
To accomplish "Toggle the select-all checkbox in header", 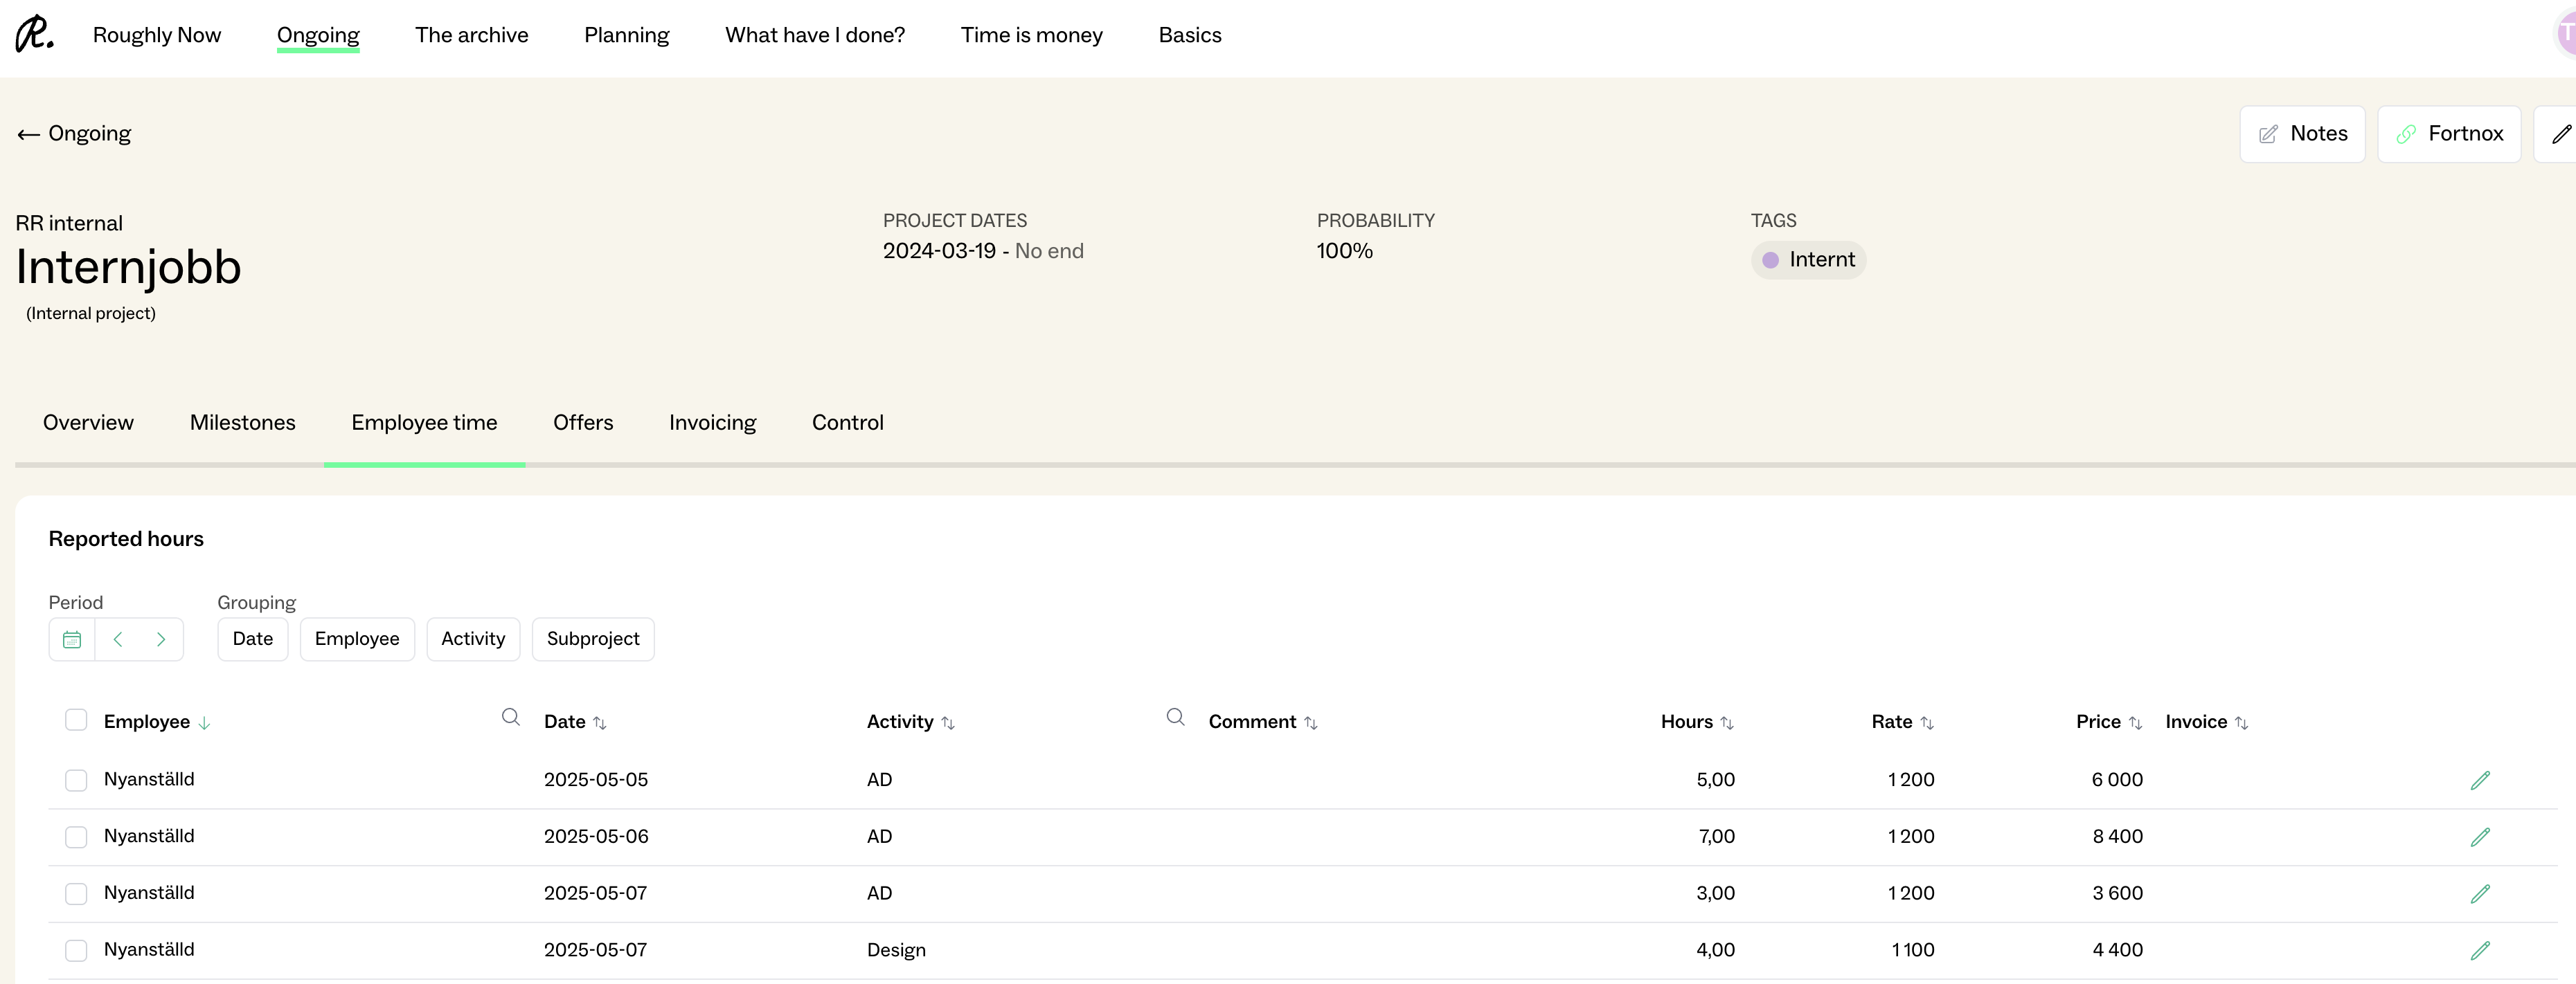I will (x=76, y=720).
